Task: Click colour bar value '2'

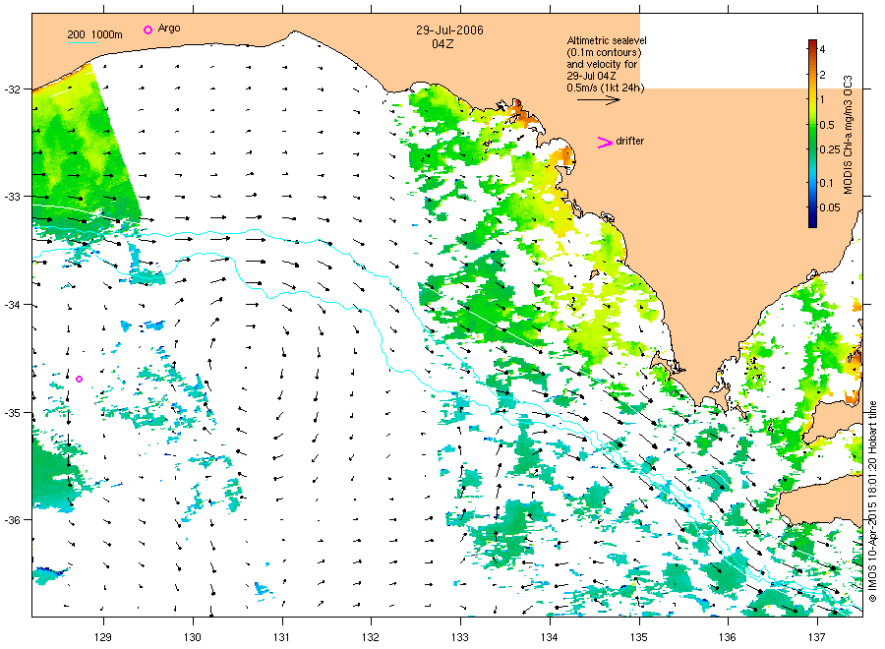Action: pyautogui.click(x=822, y=75)
